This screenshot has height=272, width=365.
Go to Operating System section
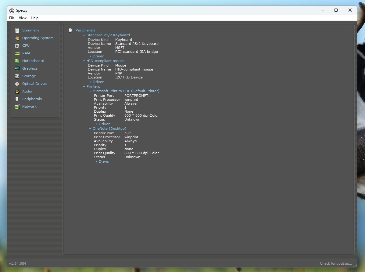(x=38, y=38)
